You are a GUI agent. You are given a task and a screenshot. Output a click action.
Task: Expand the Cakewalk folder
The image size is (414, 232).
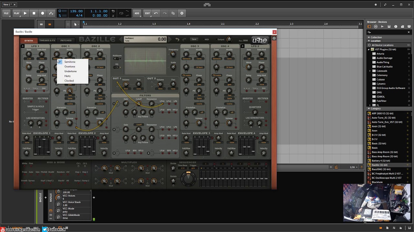point(370,71)
